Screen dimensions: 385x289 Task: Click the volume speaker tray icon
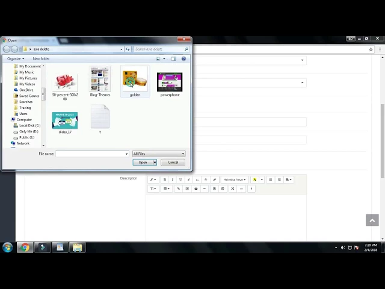click(343, 247)
